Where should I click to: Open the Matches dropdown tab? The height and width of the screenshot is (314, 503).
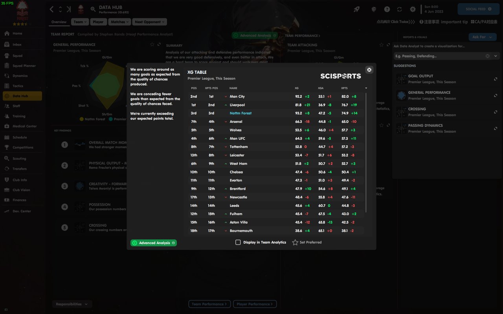119,22
